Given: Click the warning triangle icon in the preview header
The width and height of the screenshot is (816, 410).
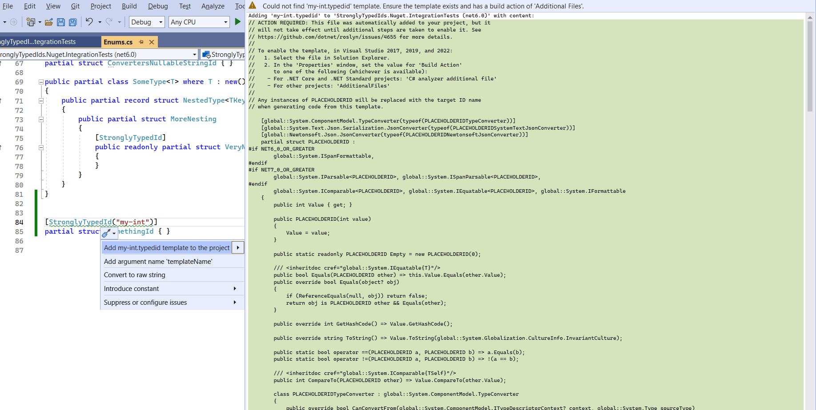Looking at the screenshot, I should pyautogui.click(x=253, y=5).
